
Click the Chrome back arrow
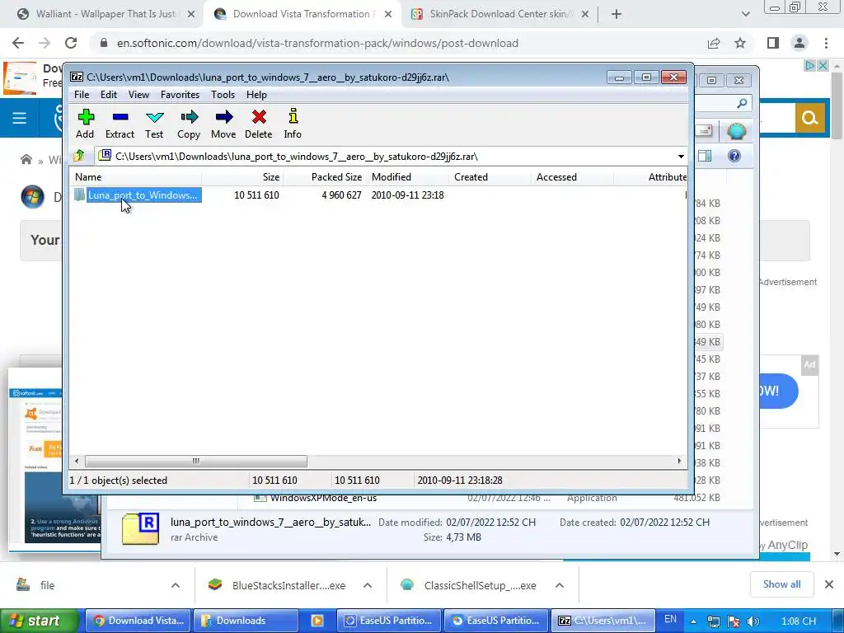coord(18,43)
